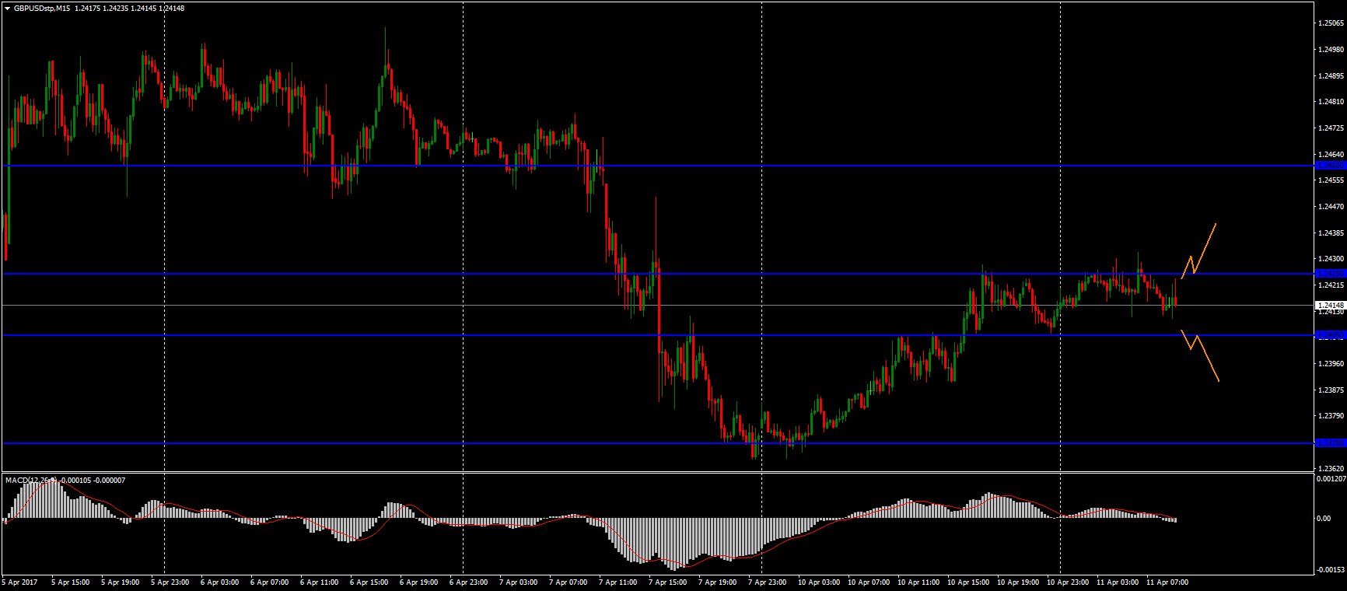Image resolution: width=1347 pixels, height=591 pixels.
Task: Click the 1.23620 price axis label
Action: click(x=1331, y=469)
